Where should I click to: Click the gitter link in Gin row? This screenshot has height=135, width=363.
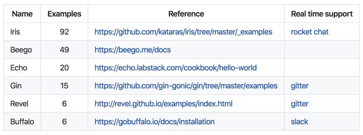pos(299,86)
